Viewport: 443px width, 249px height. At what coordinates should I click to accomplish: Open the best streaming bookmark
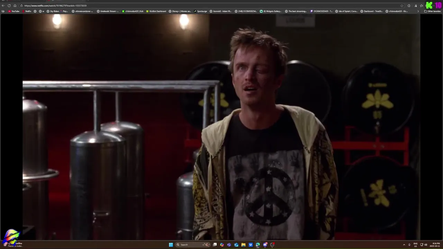296,11
